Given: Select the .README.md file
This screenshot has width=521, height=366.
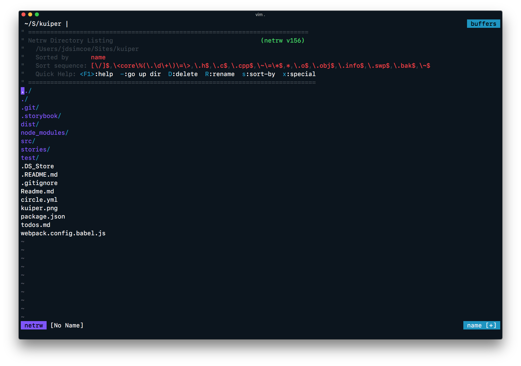Looking at the screenshot, I should tap(39, 175).
